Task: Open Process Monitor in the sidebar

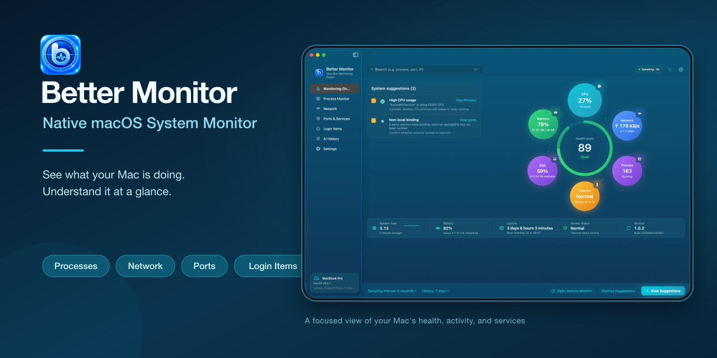Action: [x=334, y=98]
